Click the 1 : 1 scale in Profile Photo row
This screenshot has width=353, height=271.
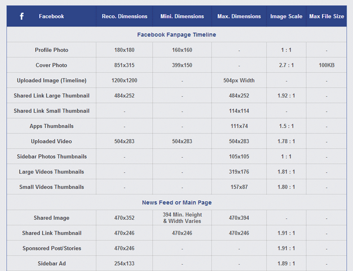tap(286, 50)
